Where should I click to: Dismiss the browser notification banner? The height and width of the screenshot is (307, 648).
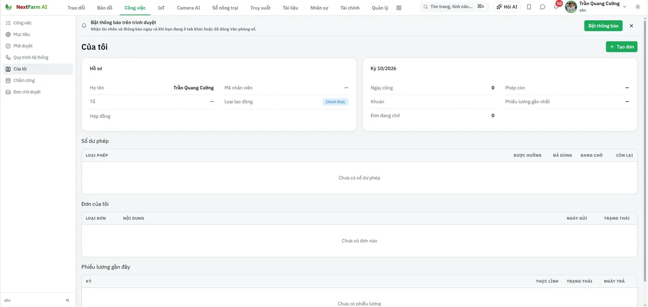coord(631,26)
